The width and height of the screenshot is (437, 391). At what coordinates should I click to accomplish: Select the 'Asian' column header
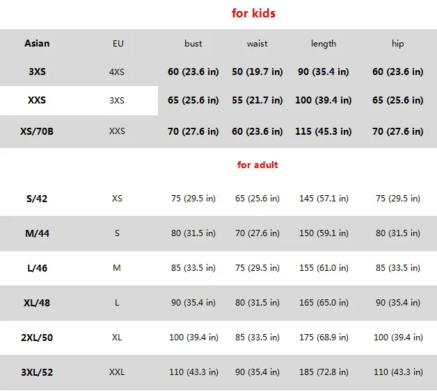[x=37, y=43]
